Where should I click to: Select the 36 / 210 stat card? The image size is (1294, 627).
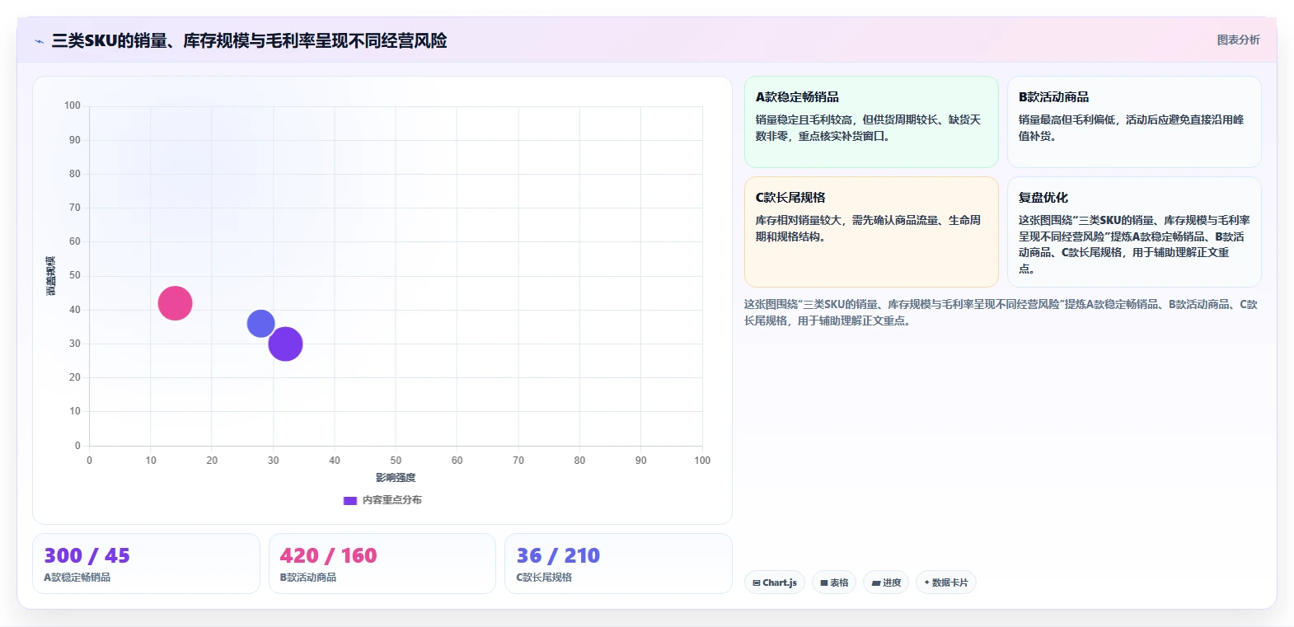[x=618, y=564]
